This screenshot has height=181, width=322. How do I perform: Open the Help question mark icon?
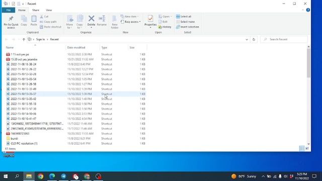pos(308,10)
